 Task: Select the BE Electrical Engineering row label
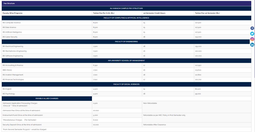13,46
